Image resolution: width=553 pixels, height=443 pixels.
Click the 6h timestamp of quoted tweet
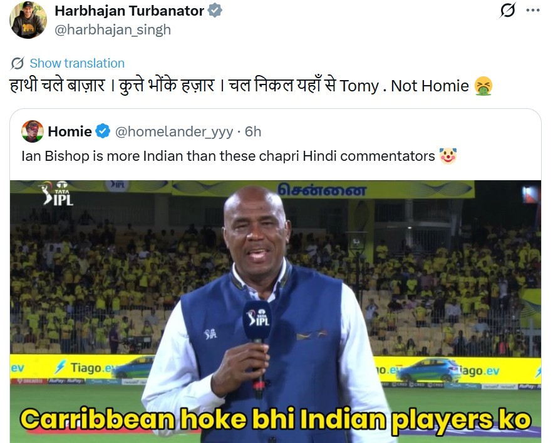[x=253, y=132]
